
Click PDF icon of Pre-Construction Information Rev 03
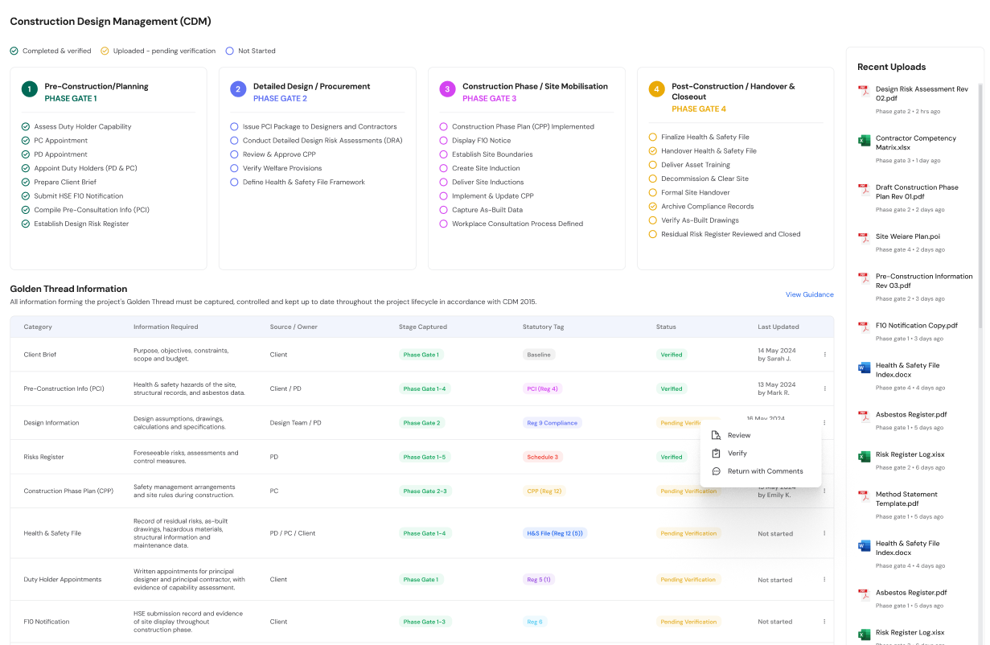[864, 277]
